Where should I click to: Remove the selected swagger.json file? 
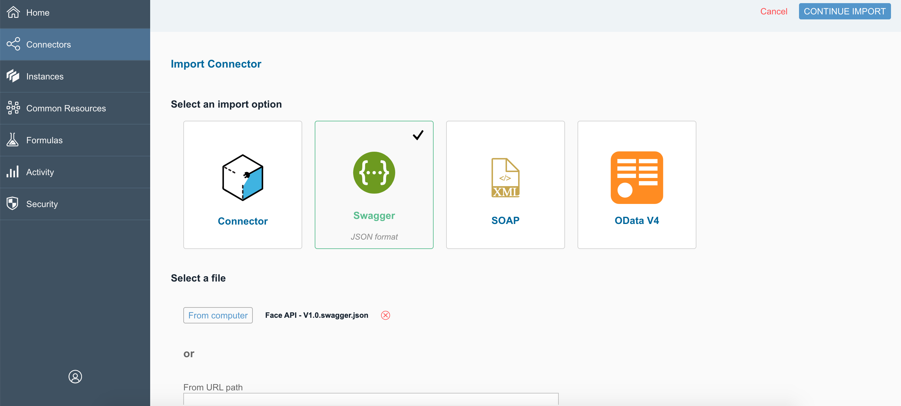pyautogui.click(x=385, y=315)
